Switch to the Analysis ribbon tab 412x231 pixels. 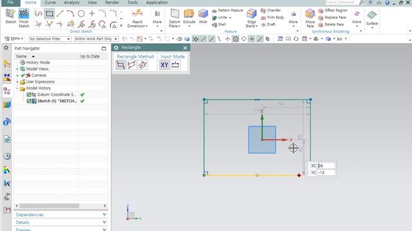point(71,3)
